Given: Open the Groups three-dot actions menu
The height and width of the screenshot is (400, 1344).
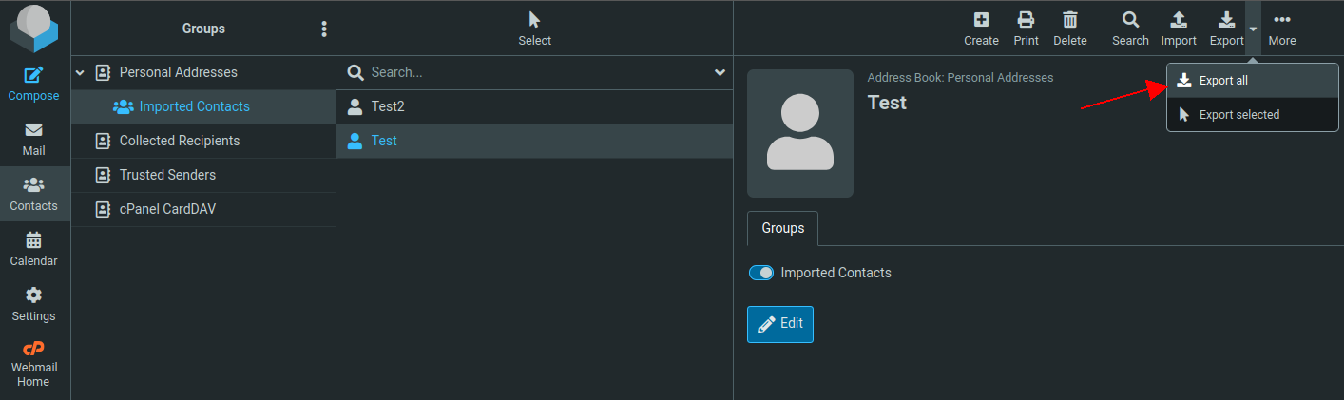Looking at the screenshot, I should coord(324,29).
